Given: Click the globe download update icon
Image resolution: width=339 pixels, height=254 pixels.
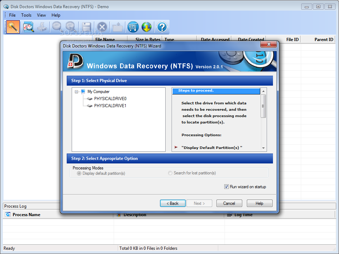Looking at the screenshot, I should click(x=147, y=27).
